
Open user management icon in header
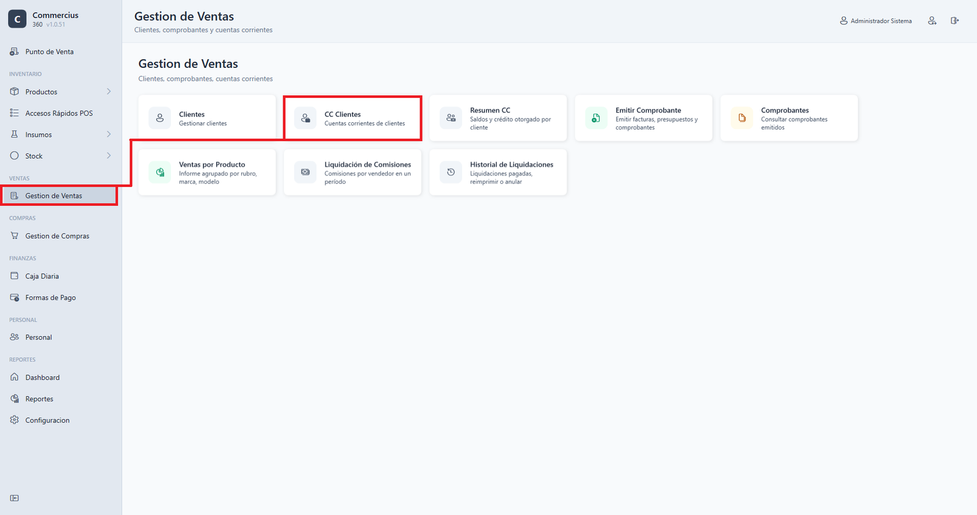point(932,21)
